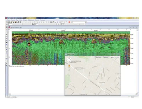Click third Symbol marker above radargram
The width and height of the screenshot is (142, 109).
tap(96, 30)
